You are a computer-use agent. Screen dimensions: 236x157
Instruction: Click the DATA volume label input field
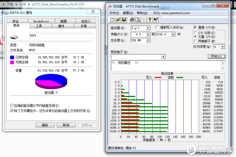point(61,36)
